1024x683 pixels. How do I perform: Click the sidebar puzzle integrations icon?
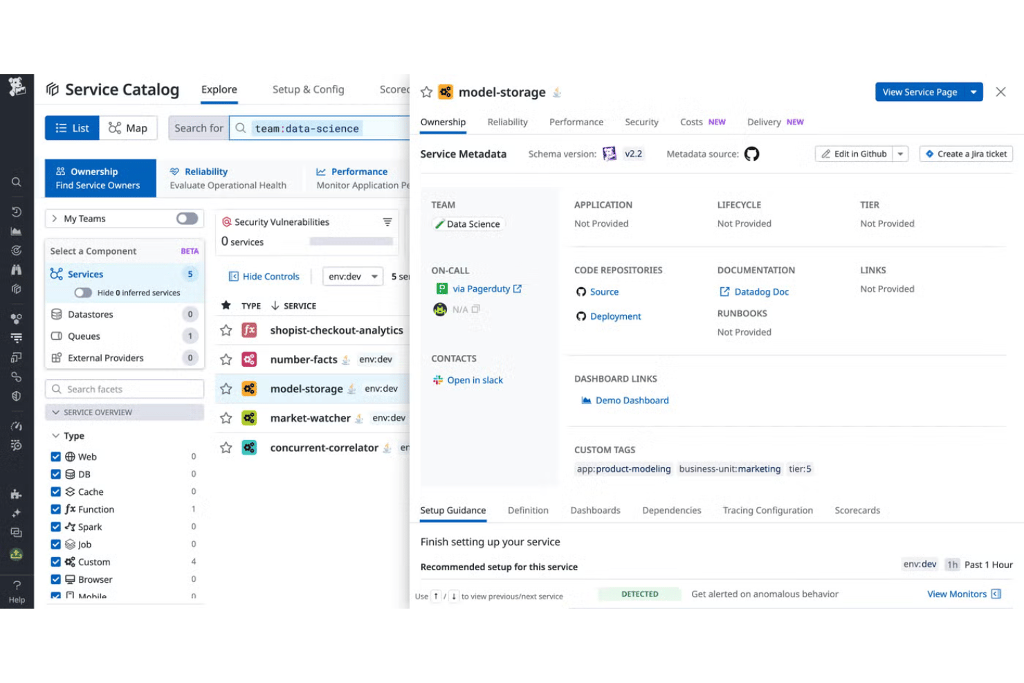(16, 494)
